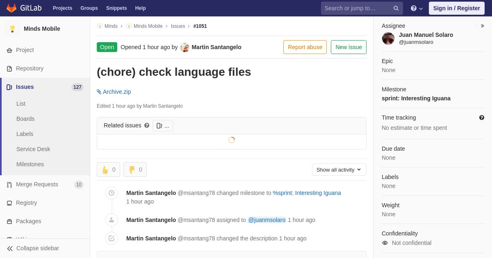This screenshot has width=492, height=258.
Task: Click the Open status badge
Action: 107,47
